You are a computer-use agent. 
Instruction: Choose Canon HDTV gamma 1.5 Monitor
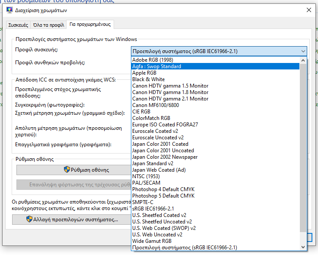[216, 86]
